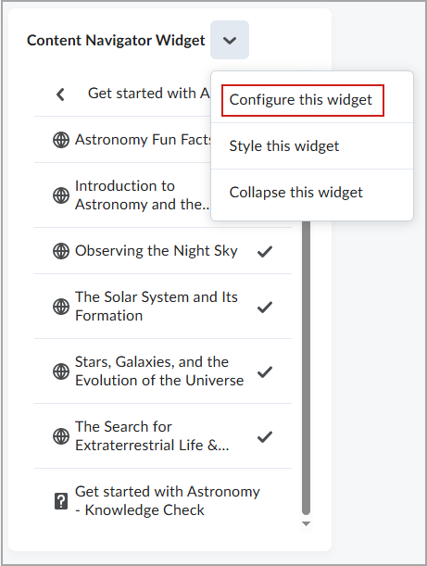Go back using the left chevron arrow
This screenshot has height=566, width=427.
tap(60, 94)
